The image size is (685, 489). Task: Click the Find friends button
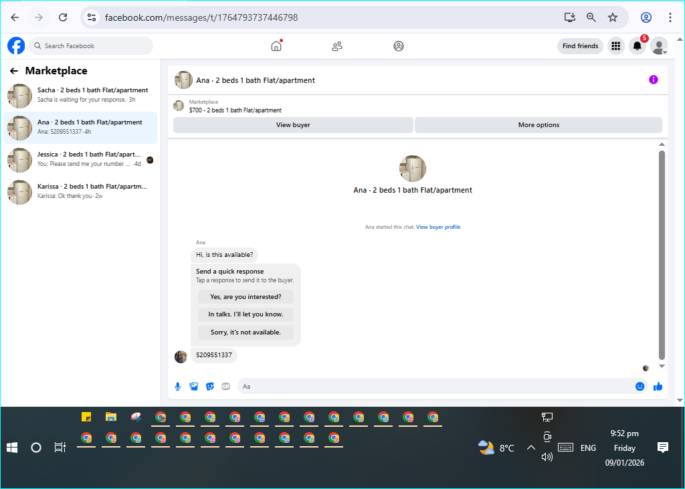580,46
